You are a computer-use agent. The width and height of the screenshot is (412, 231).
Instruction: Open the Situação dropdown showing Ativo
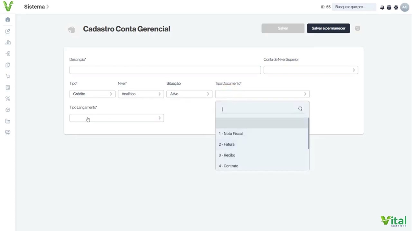189,94
